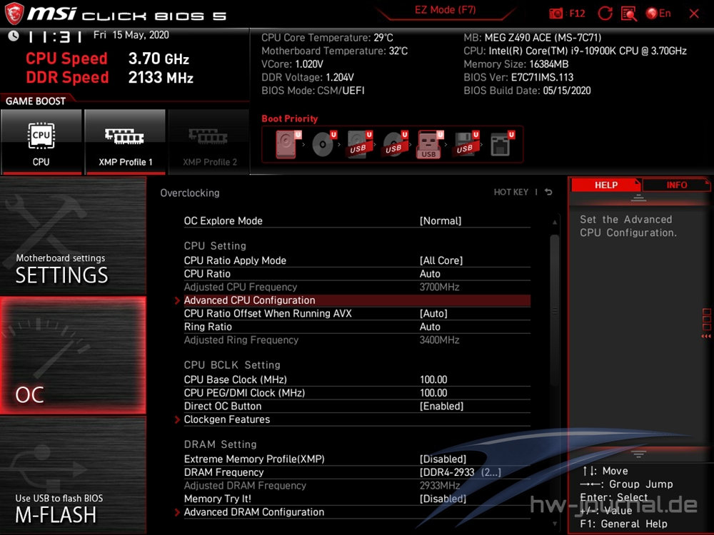Open the BIOS search magnifier icon
This screenshot has width=714, height=535.
(629, 14)
